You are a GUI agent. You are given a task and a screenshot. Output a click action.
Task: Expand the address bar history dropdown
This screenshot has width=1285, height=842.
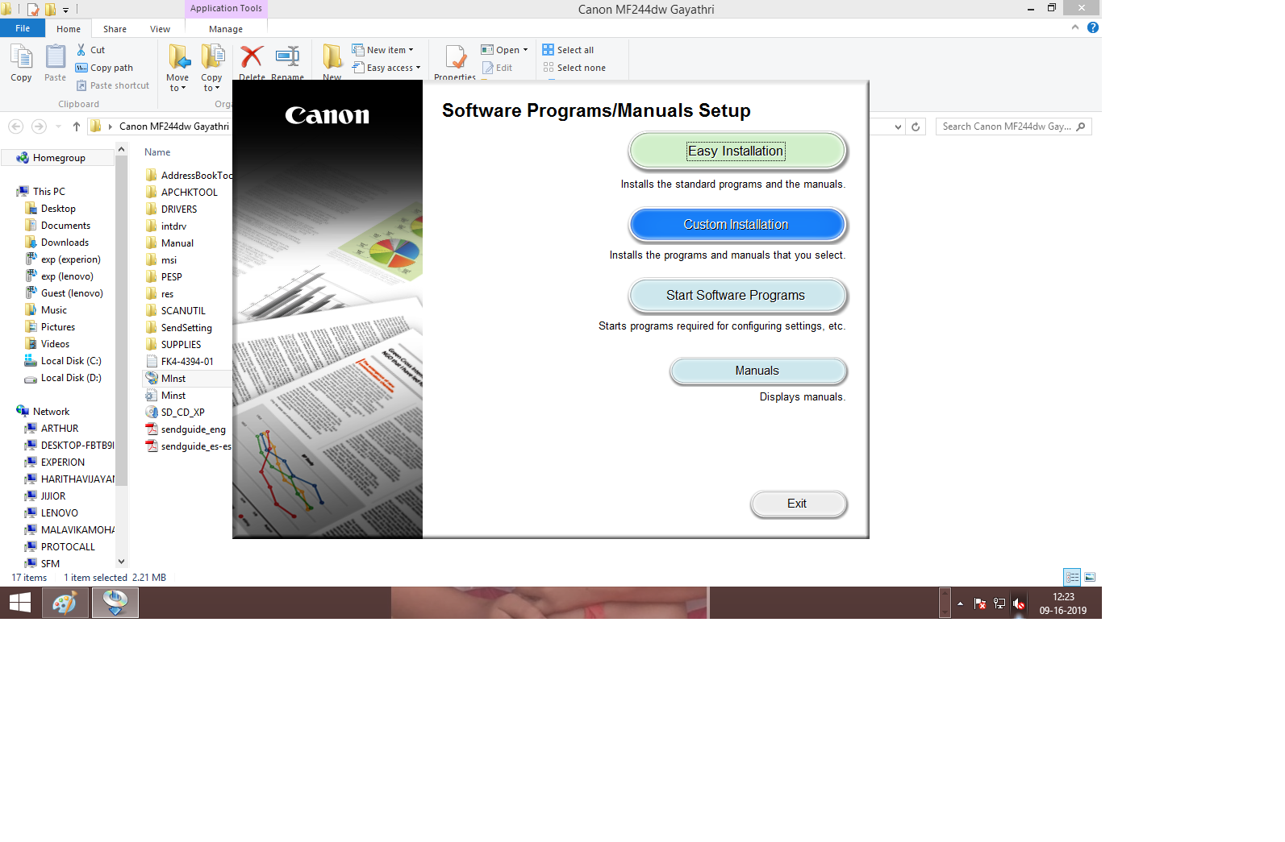click(x=898, y=127)
